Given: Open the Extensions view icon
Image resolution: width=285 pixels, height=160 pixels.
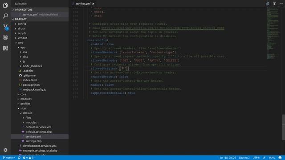Looking at the screenshot, I should 5,48.
